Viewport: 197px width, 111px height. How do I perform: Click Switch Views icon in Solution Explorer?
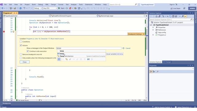pos(159,16)
